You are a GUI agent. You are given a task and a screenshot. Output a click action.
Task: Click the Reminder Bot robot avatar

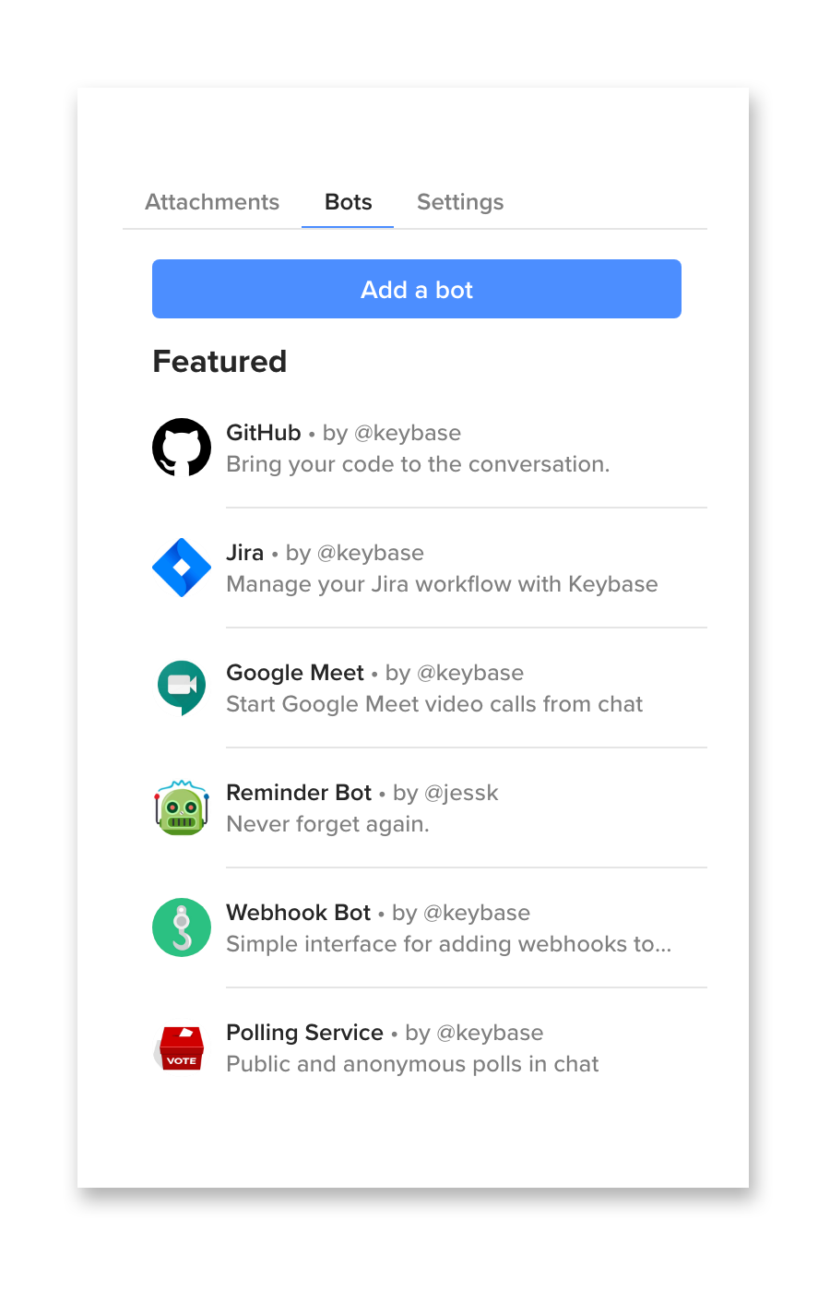(182, 807)
